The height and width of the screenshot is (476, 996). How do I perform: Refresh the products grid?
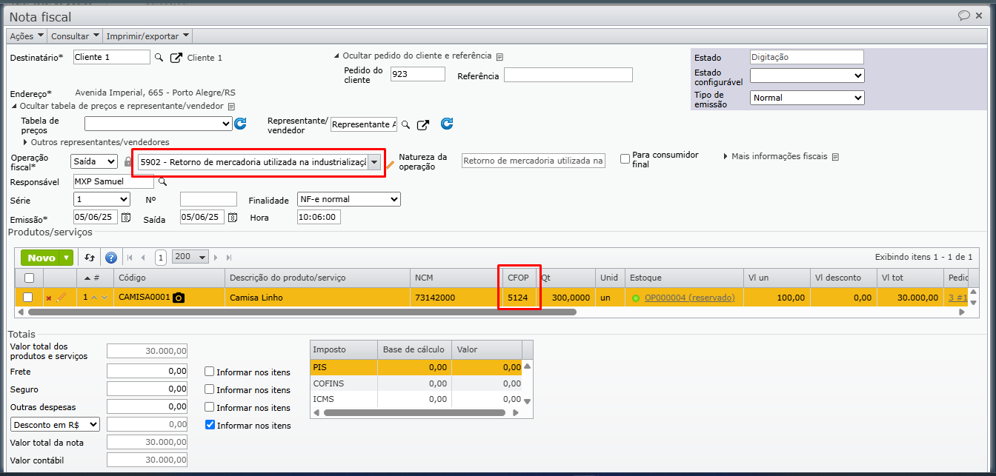click(x=90, y=258)
